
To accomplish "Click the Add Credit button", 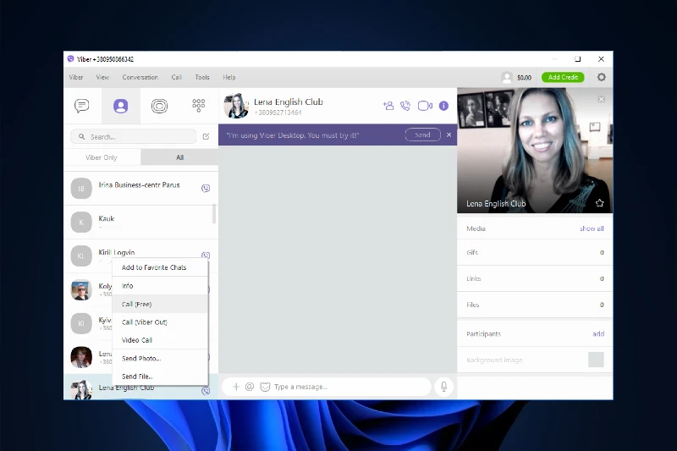I will (x=563, y=77).
